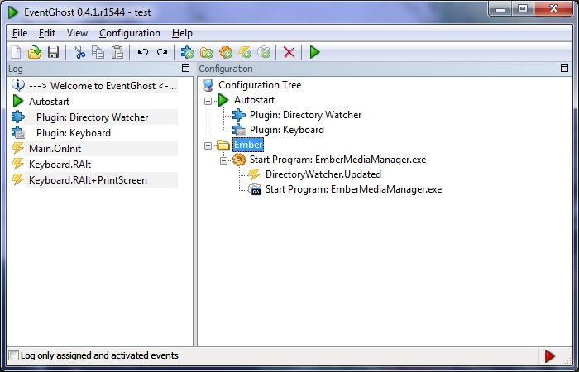Click the green Execute play icon
This screenshot has height=372, width=579.
(x=314, y=52)
